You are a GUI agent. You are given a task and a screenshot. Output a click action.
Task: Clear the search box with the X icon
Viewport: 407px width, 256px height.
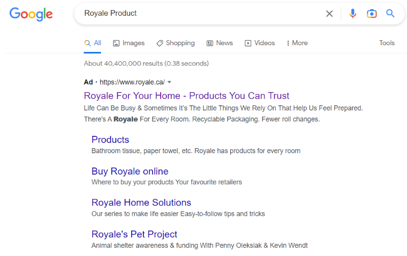pos(329,13)
